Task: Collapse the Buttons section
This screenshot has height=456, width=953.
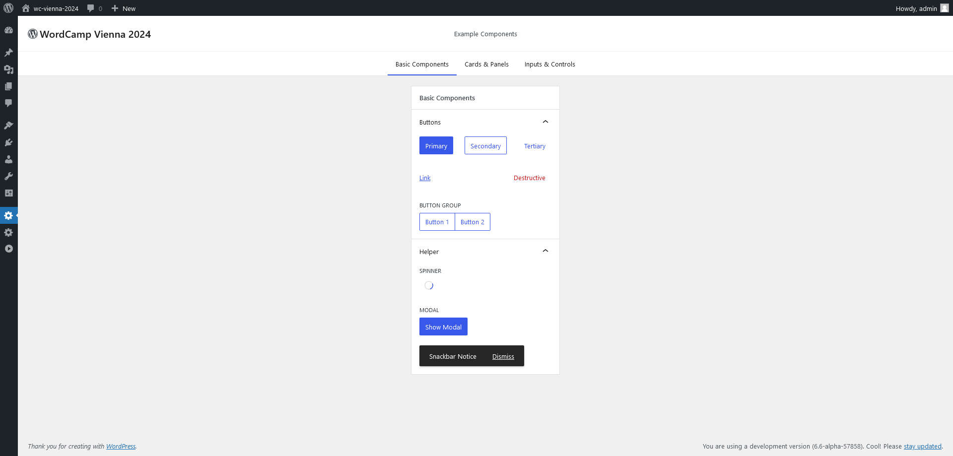Action: [545, 122]
